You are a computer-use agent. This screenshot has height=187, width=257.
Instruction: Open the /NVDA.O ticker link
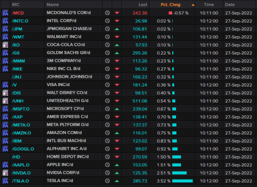point(21,173)
